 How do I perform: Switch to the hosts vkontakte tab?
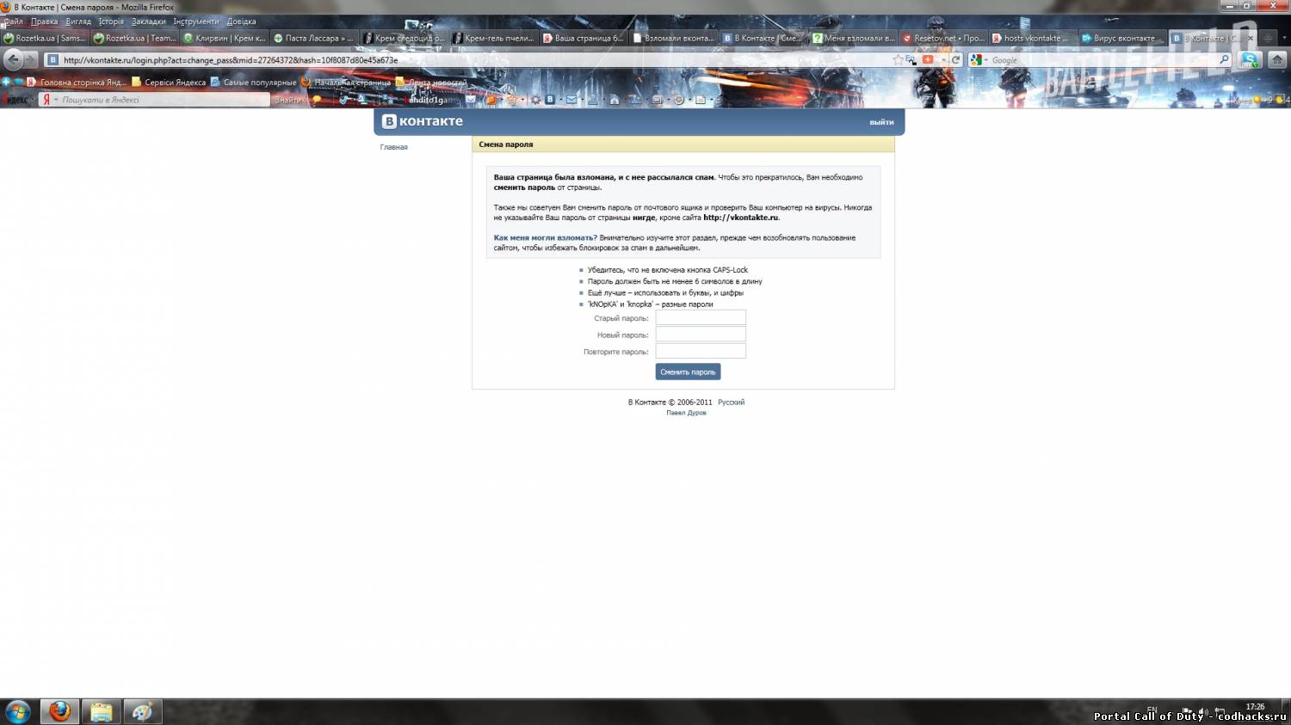[x=1033, y=38]
